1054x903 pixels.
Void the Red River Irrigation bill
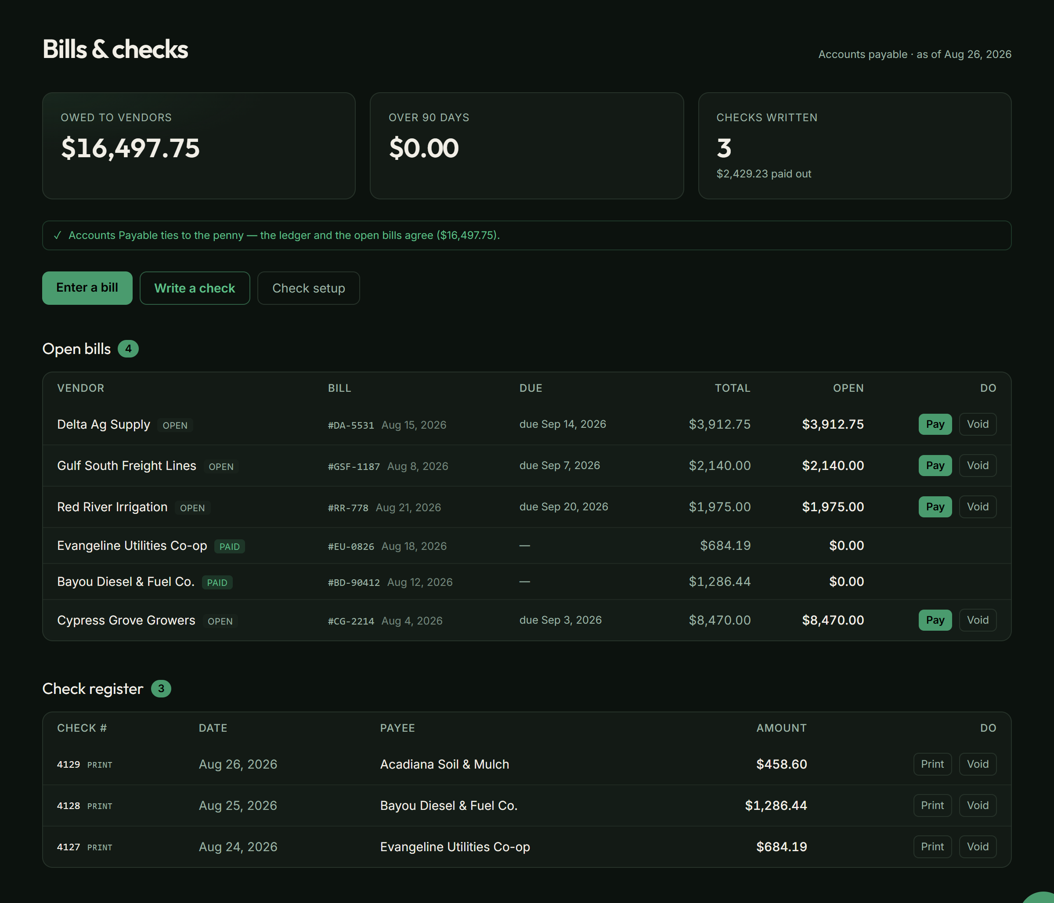click(x=977, y=507)
